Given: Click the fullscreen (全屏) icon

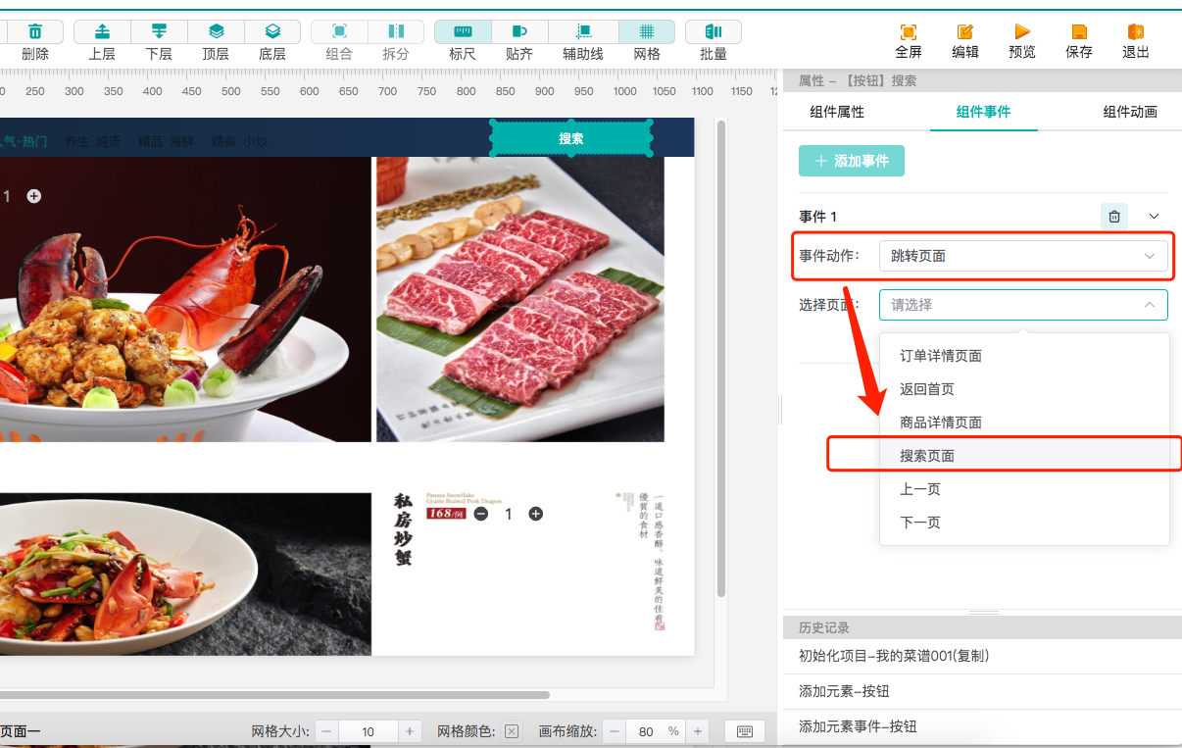Looking at the screenshot, I should tap(909, 32).
